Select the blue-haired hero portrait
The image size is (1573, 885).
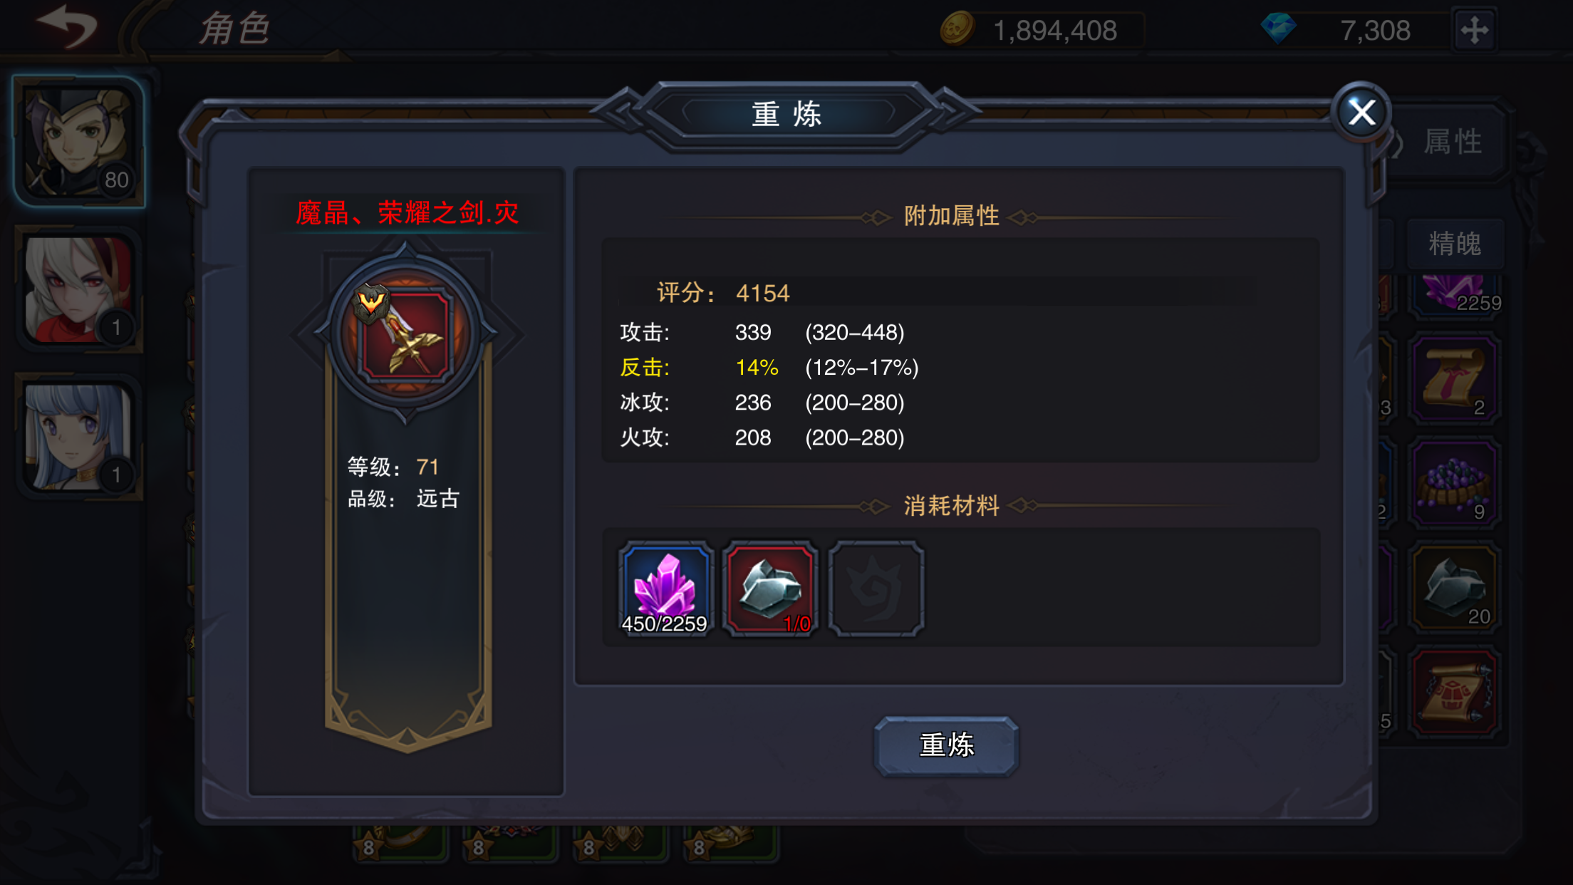[78, 437]
